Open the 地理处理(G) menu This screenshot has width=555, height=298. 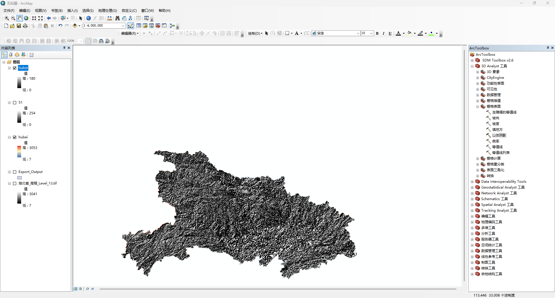107,11
